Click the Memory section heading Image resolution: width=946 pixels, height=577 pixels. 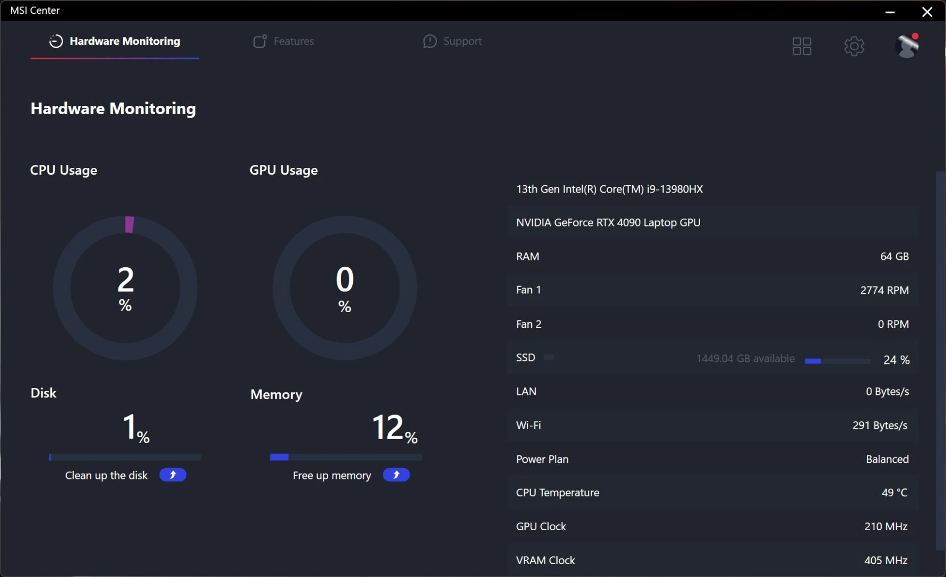pyautogui.click(x=276, y=395)
